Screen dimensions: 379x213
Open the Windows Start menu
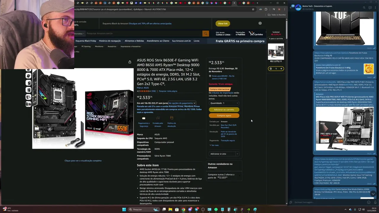(124, 209)
